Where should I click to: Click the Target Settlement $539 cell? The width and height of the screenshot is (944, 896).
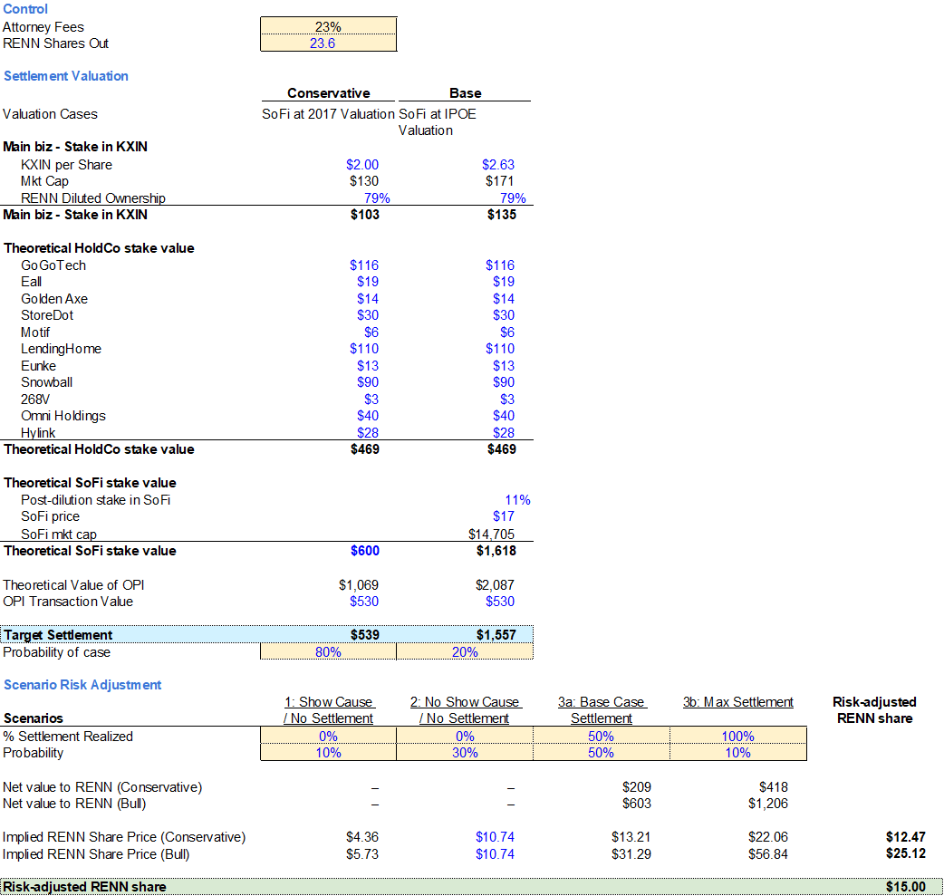(x=365, y=635)
